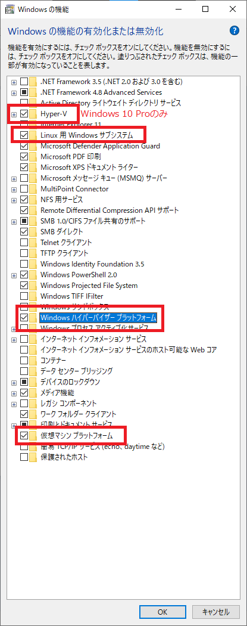The height and width of the screenshot is (626, 247).
Task: Uncheck 仮想マシン プラットフォーム checkbox
Action: [x=24, y=436]
